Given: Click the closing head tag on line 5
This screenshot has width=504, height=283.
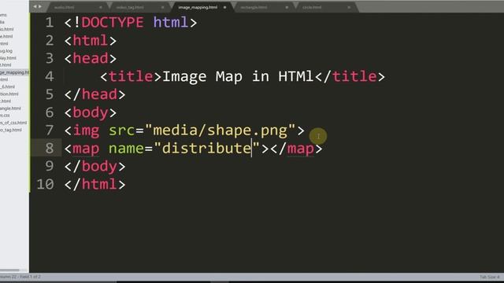Looking at the screenshot, I should pos(94,94).
